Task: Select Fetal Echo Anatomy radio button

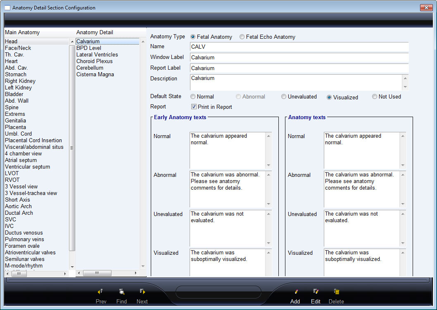Action: click(242, 37)
